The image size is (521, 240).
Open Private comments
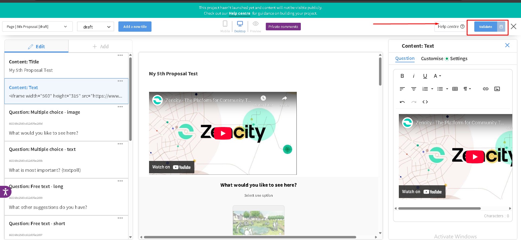(x=283, y=27)
